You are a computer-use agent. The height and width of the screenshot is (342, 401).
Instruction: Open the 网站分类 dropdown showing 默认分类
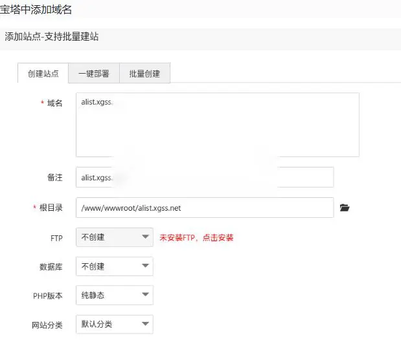[x=115, y=324]
